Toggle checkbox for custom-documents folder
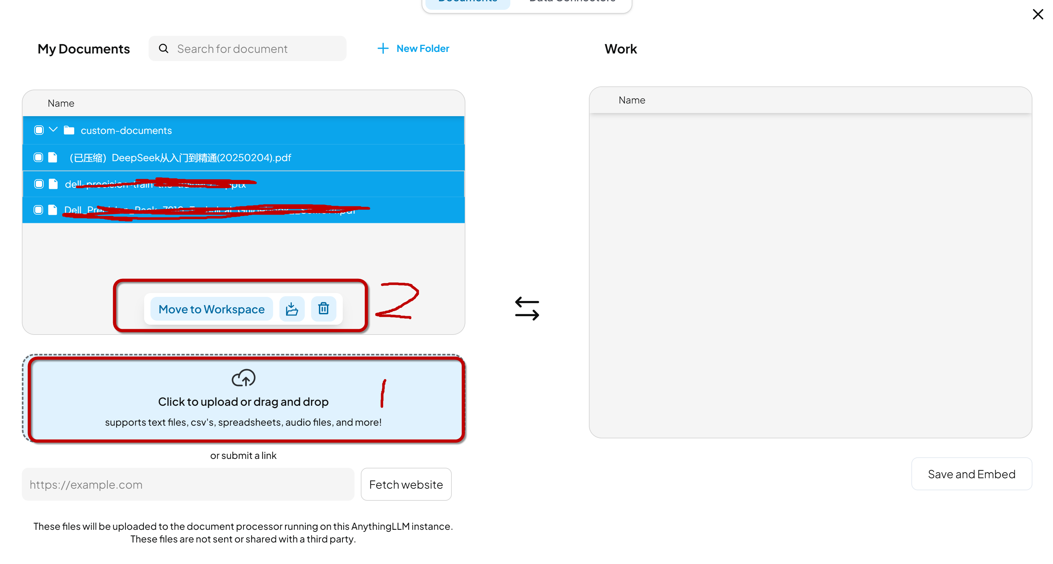The height and width of the screenshot is (564, 1053). point(38,131)
